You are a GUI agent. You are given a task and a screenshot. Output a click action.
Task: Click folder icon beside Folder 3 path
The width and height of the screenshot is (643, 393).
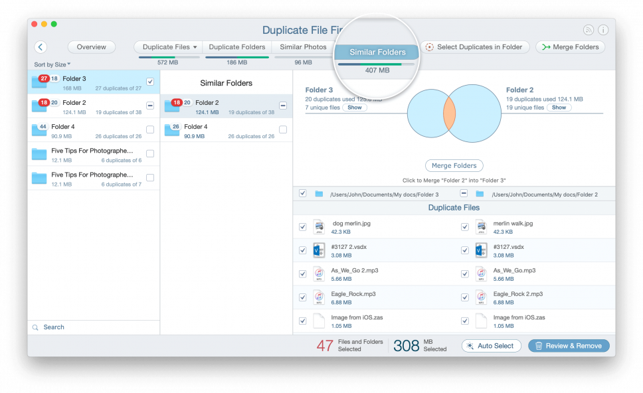pos(319,194)
